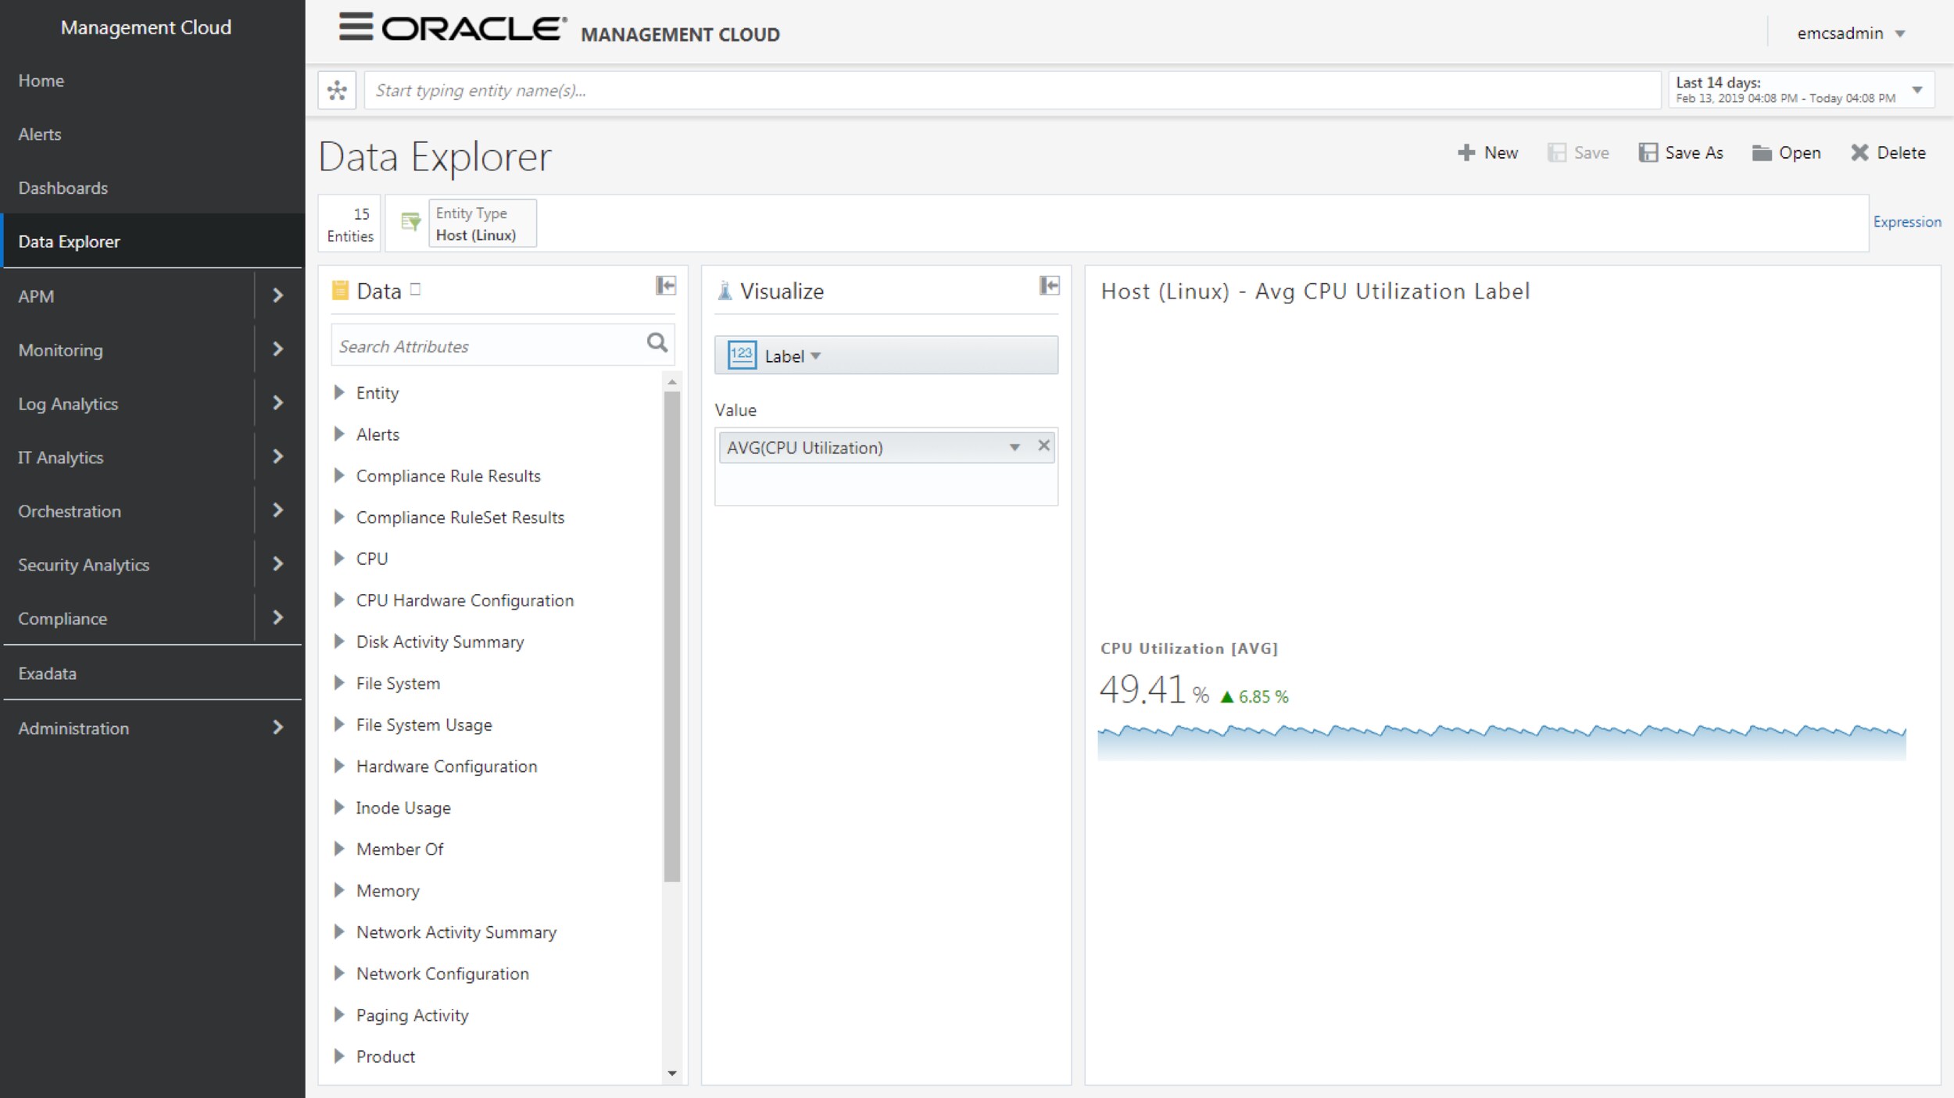Toggle the small box beside Data heading
The width and height of the screenshot is (1954, 1098).
[415, 289]
